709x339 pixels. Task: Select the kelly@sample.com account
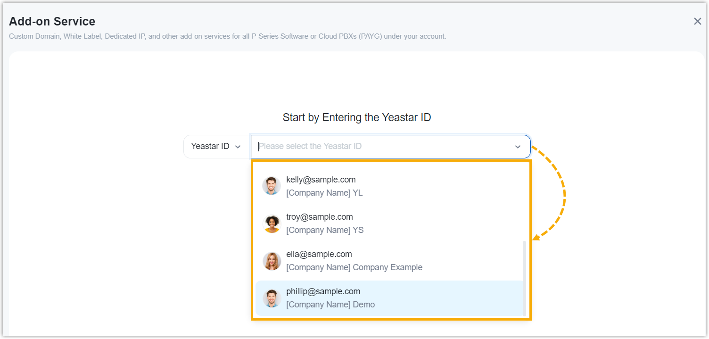(x=321, y=180)
